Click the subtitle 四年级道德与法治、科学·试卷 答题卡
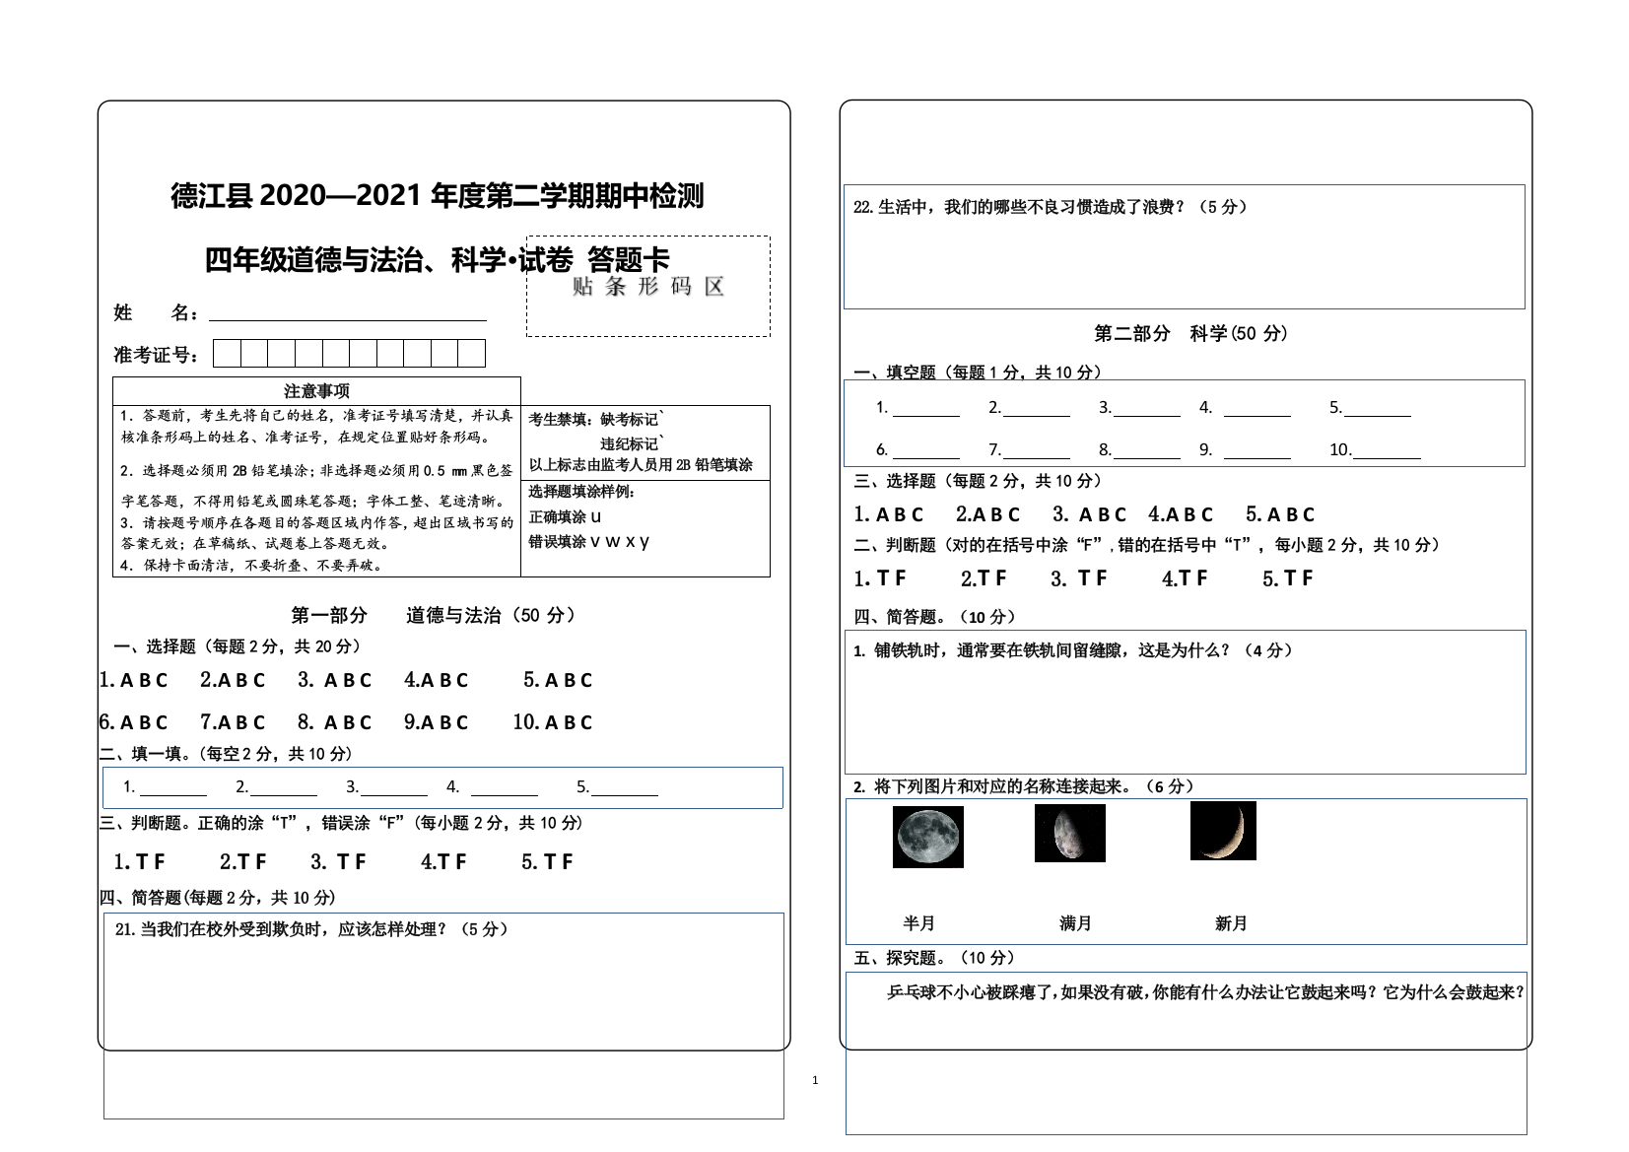 437,260
